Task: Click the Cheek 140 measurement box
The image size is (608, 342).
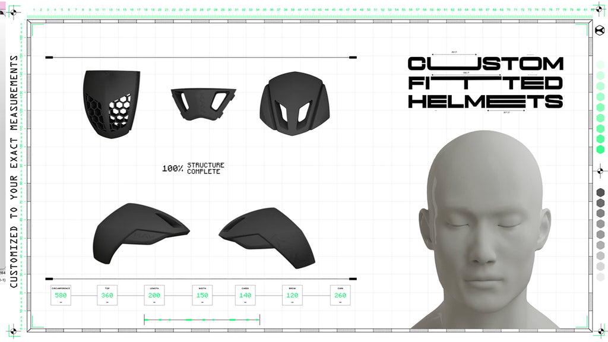Action: click(x=245, y=295)
